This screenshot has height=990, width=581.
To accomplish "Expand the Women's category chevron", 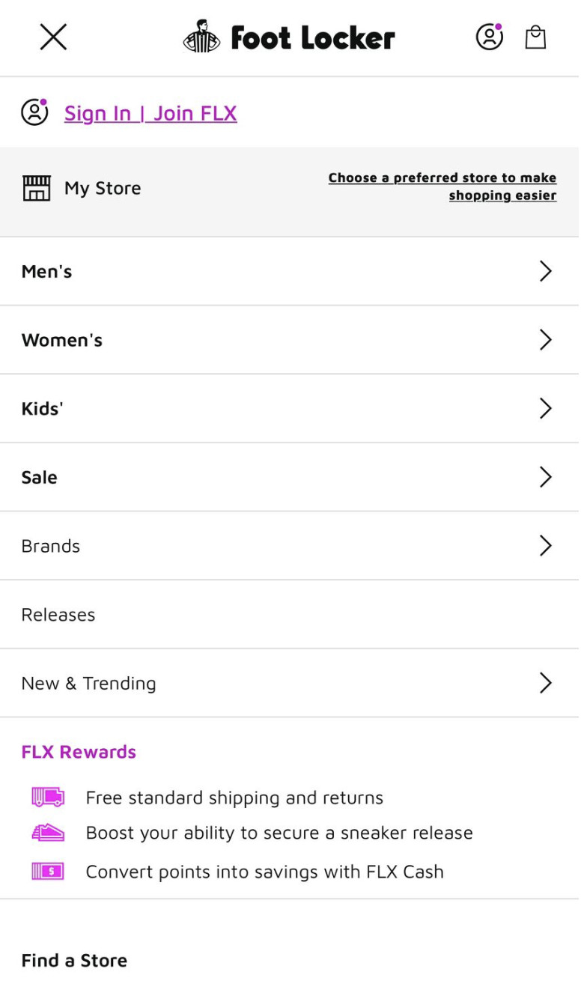I will (546, 340).
